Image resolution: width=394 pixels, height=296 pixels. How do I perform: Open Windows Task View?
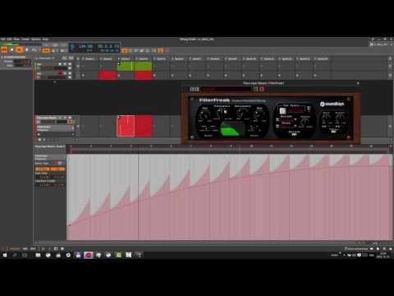25,255
